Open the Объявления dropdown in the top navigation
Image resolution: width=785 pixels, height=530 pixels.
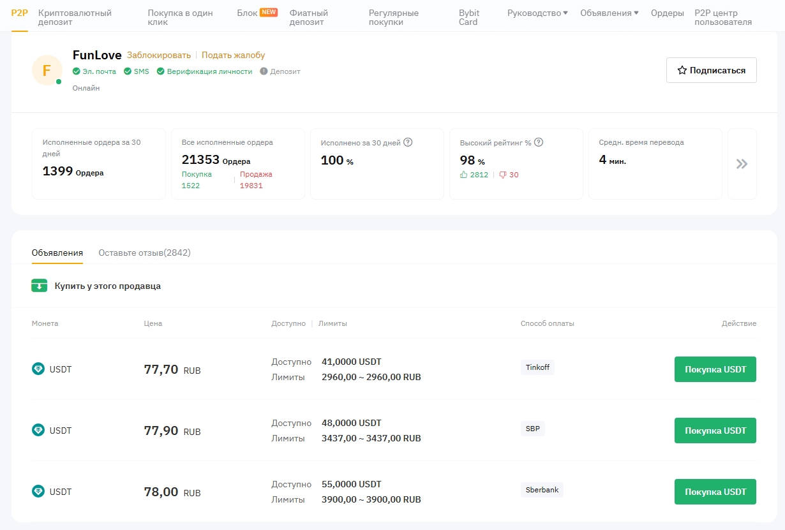609,13
